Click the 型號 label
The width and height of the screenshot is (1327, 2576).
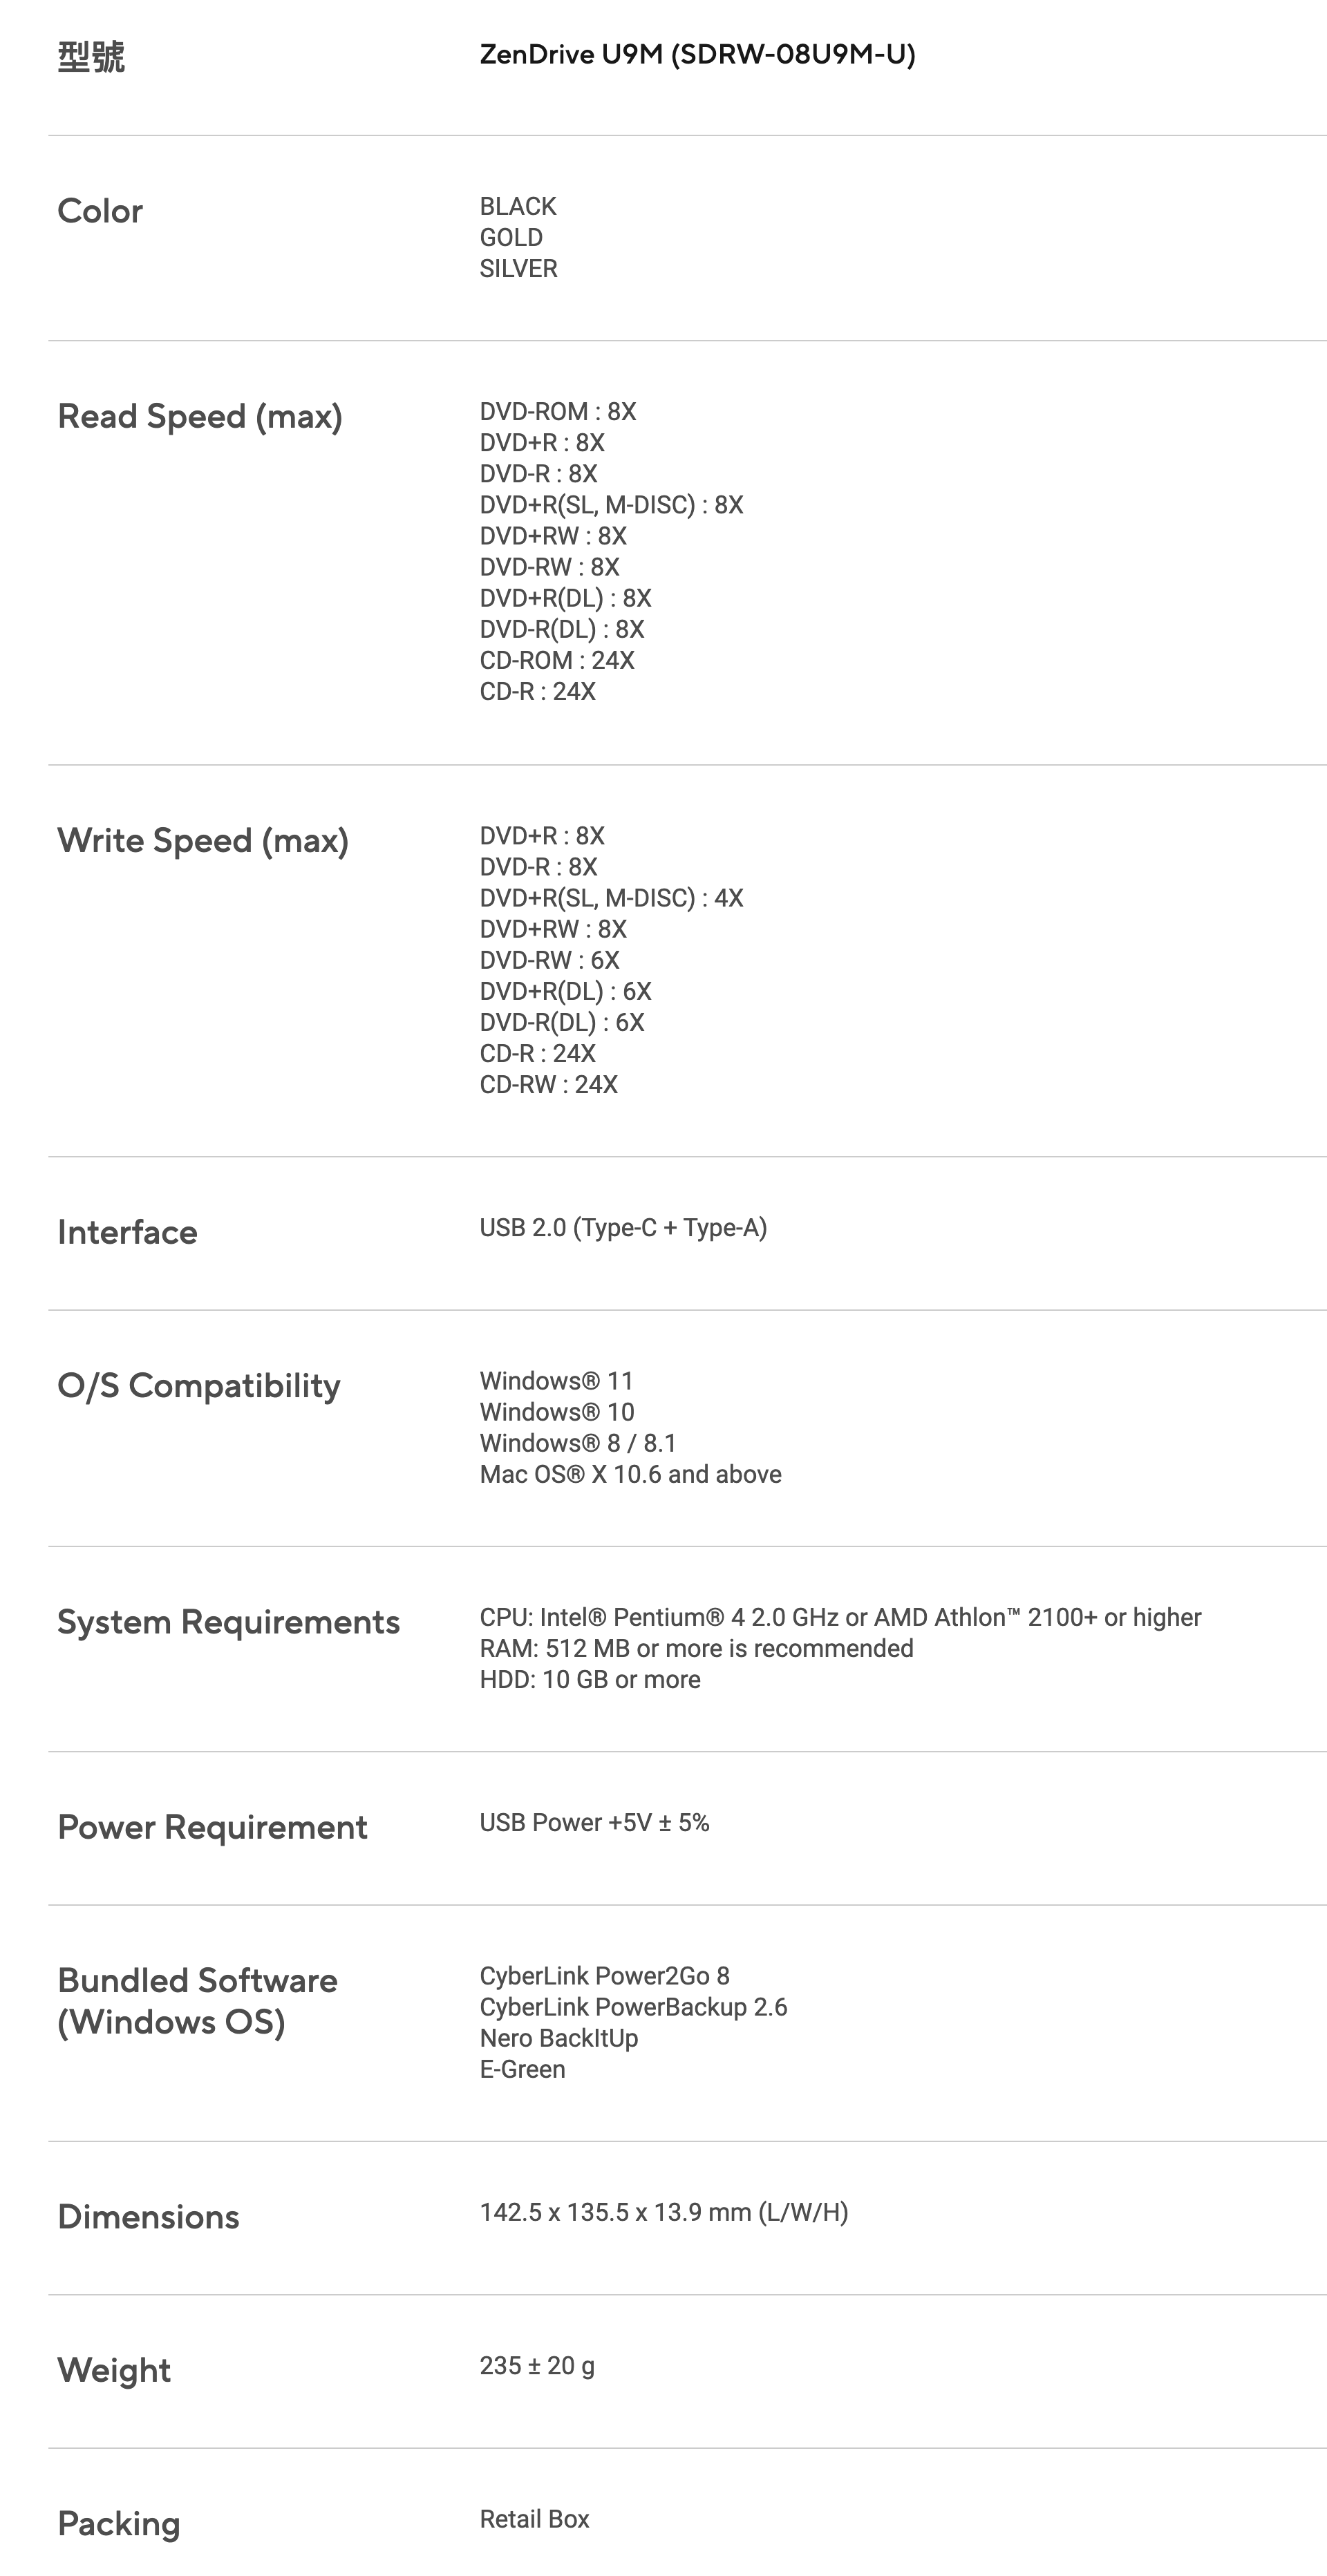point(91,57)
